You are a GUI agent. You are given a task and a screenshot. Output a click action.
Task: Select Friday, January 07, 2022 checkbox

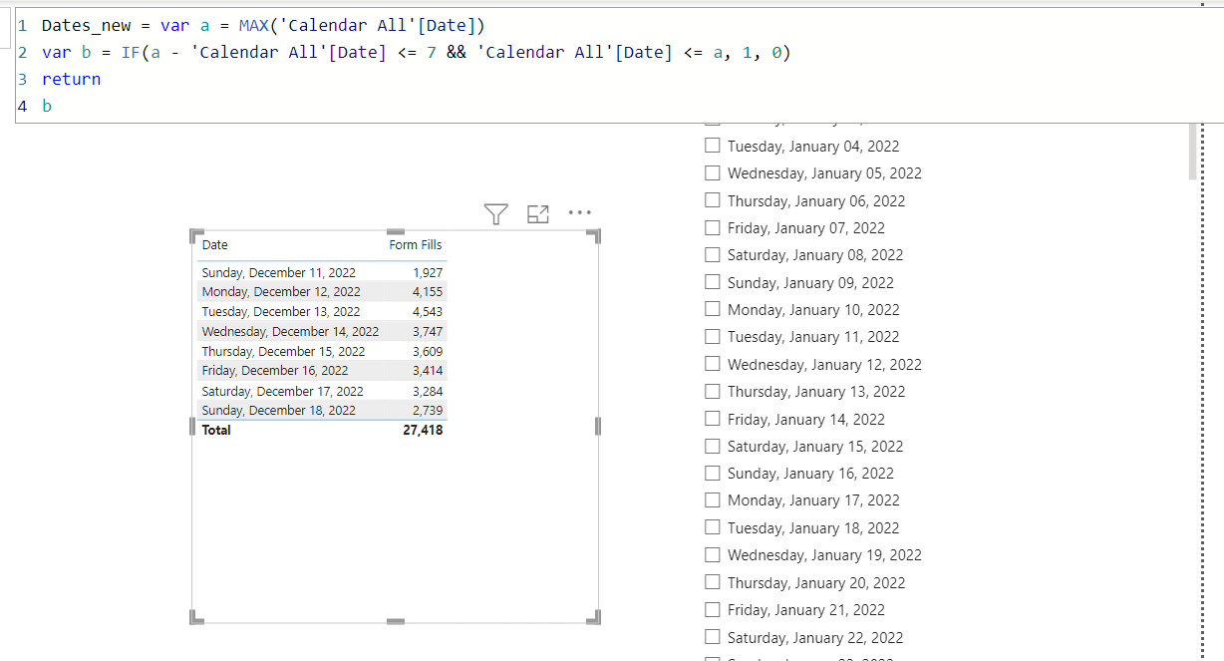712,227
